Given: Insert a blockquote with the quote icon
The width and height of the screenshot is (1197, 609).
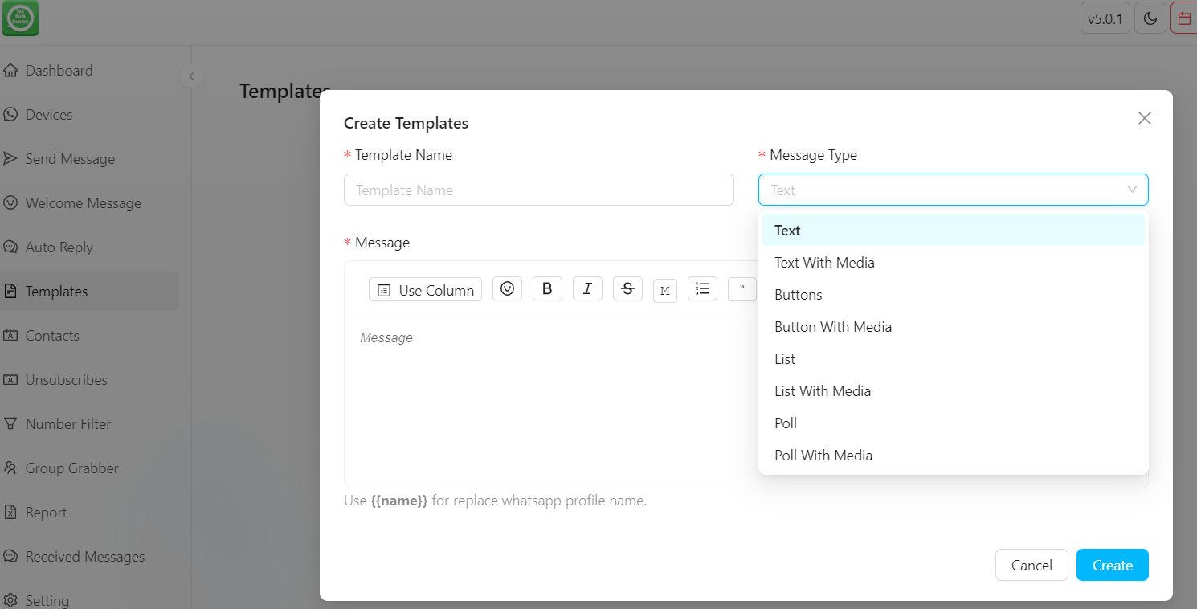Looking at the screenshot, I should coord(741,289).
